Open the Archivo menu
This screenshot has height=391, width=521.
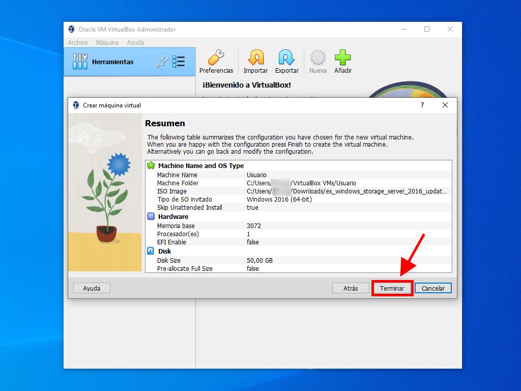(78, 43)
